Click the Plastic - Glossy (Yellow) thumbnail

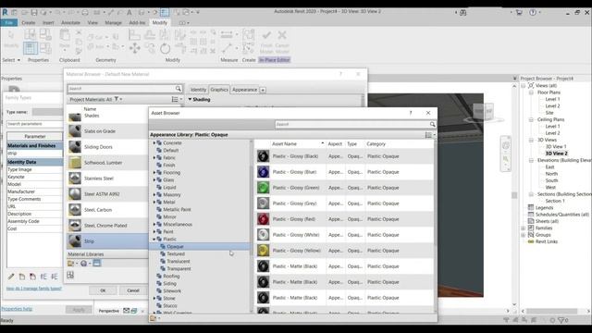click(x=263, y=251)
